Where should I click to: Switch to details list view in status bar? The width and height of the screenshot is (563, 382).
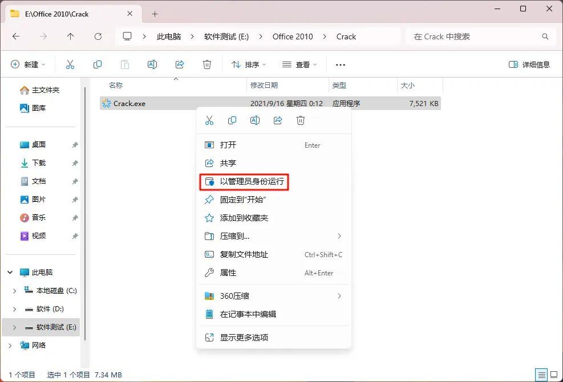click(542, 375)
